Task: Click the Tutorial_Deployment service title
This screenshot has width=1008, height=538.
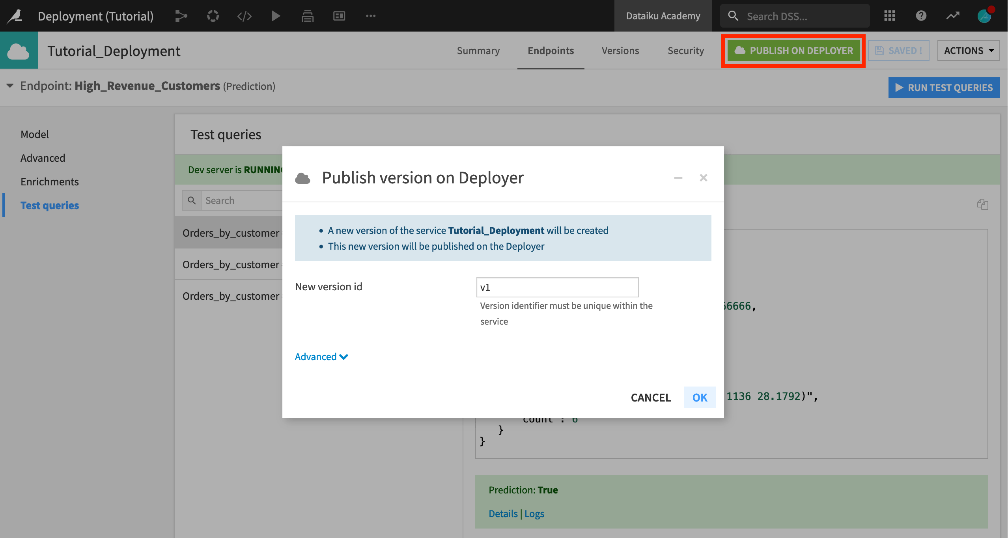Action: click(x=114, y=51)
